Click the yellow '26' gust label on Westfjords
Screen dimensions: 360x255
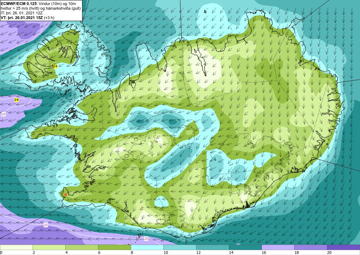(x=55, y=66)
